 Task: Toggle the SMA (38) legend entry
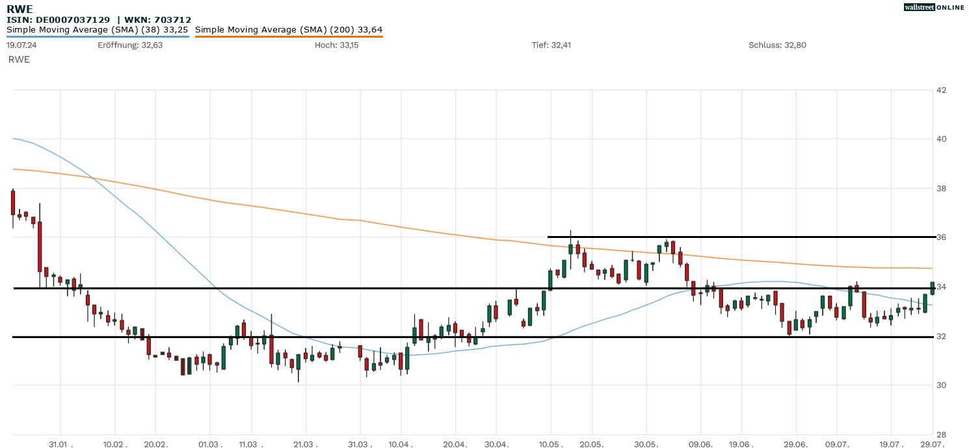coord(98,29)
